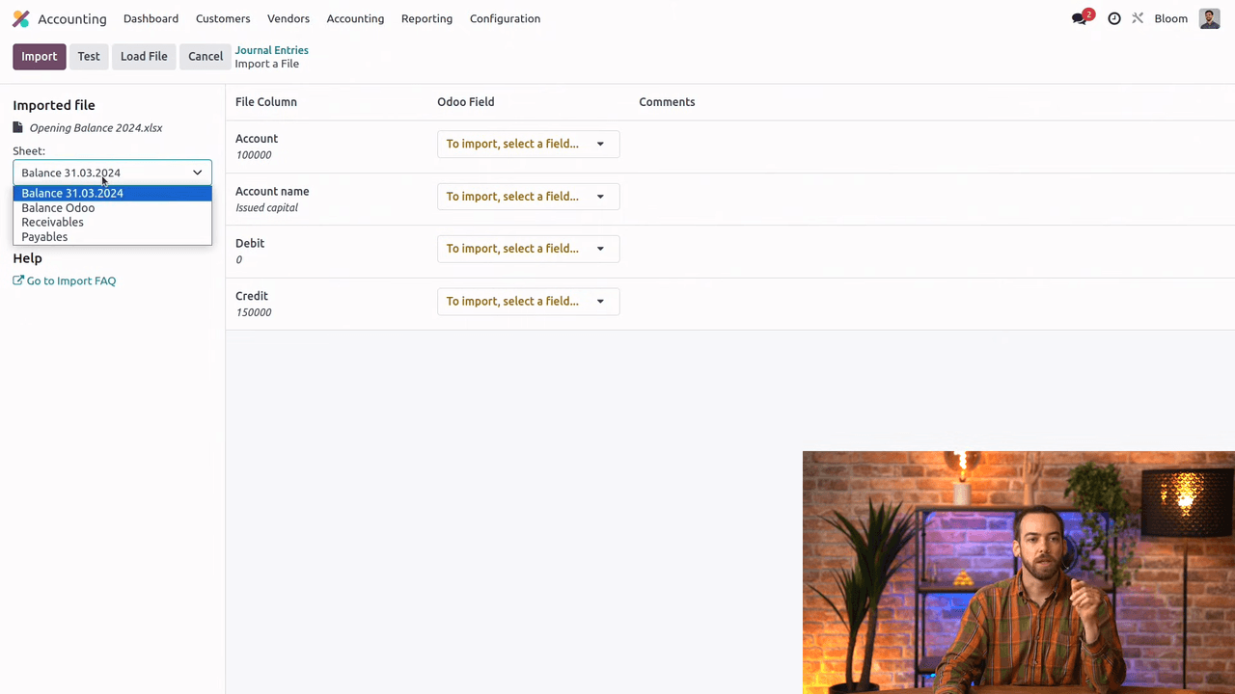This screenshot has height=694, width=1235.
Task: Open the Configuration menu
Action: coord(505,19)
